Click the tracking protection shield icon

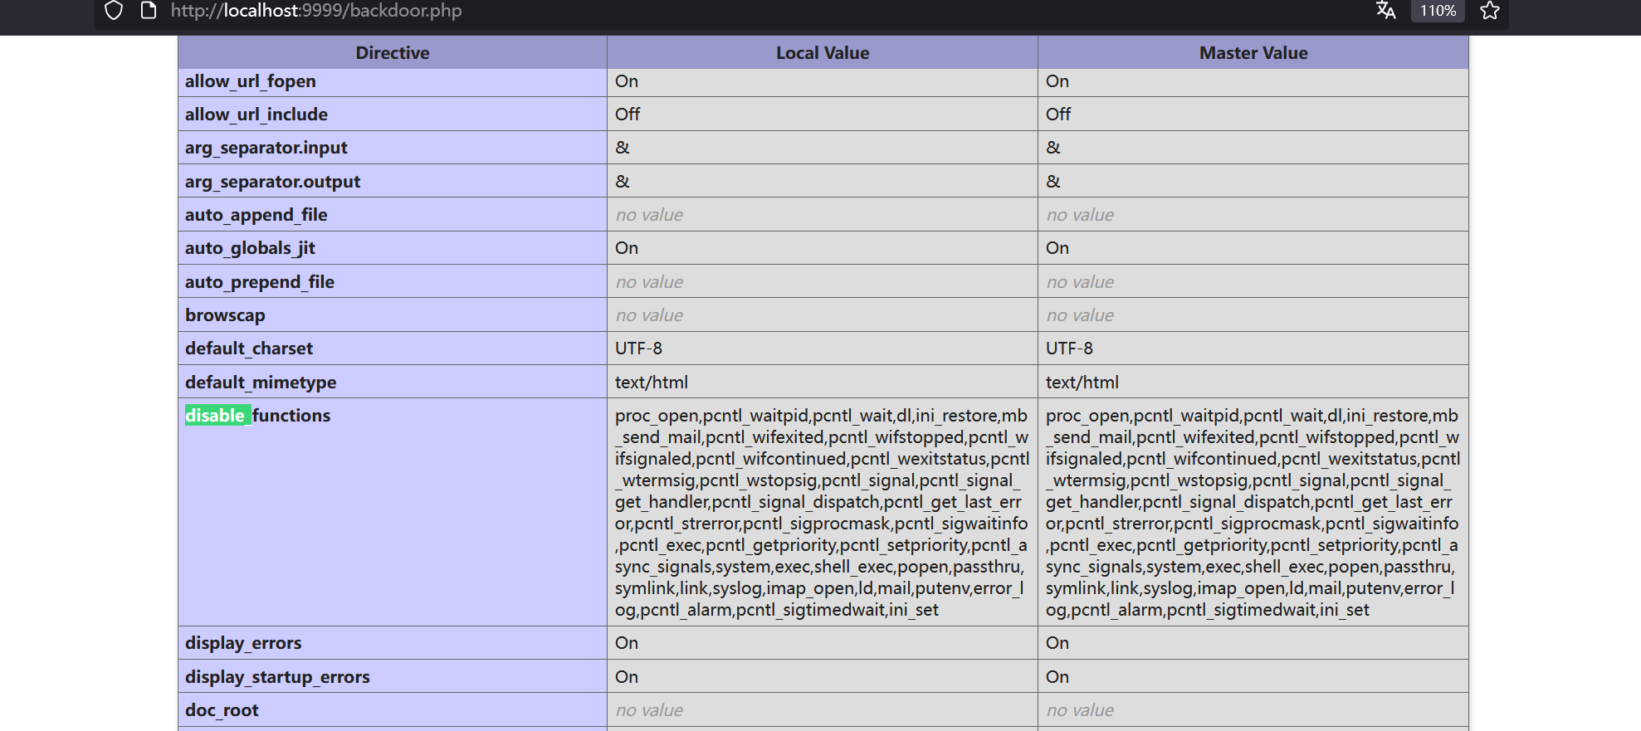point(114,11)
